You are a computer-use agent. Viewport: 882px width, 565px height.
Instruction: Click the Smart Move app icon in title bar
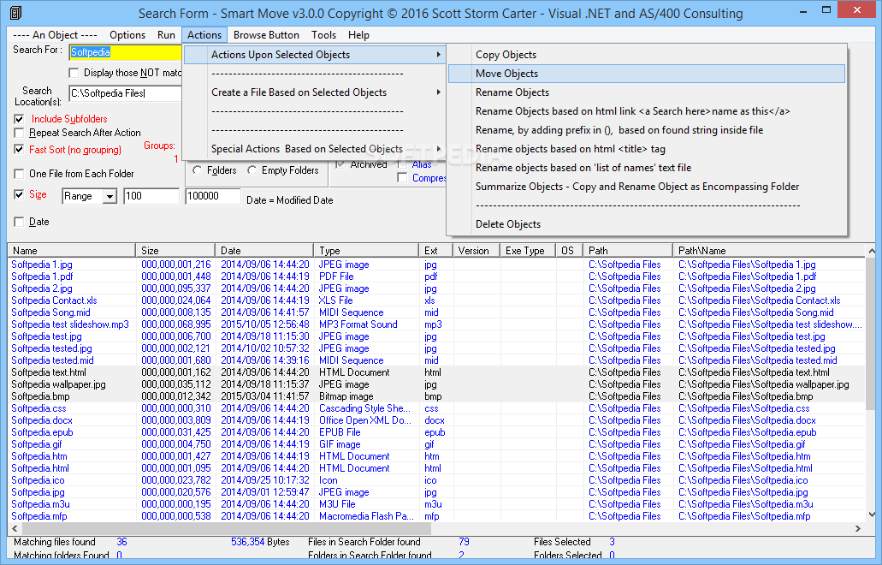click(15, 12)
